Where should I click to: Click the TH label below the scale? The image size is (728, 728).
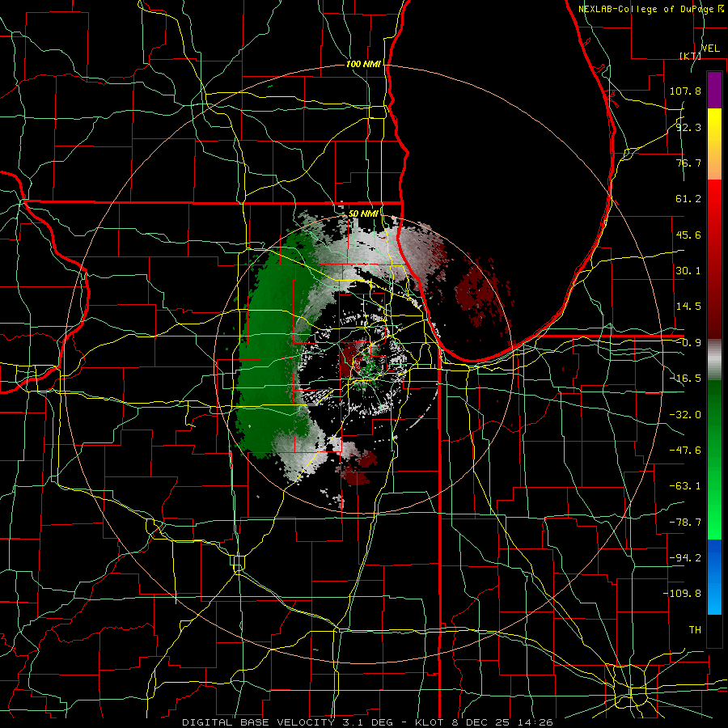click(x=695, y=630)
